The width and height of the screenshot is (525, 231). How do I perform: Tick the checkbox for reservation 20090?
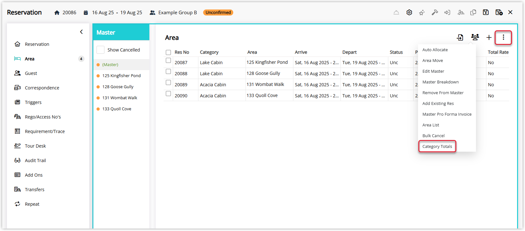[x=168, y=94]
